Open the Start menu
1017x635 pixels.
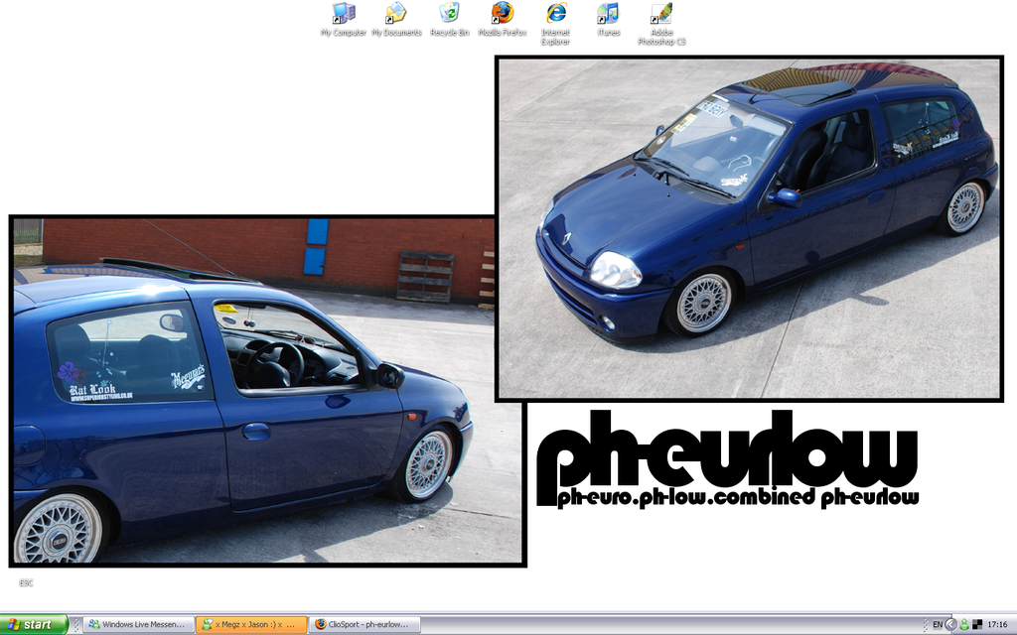[34, 625]
